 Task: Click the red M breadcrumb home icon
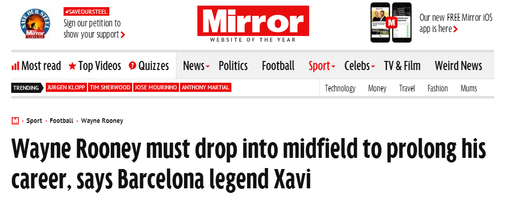[15, 121]
